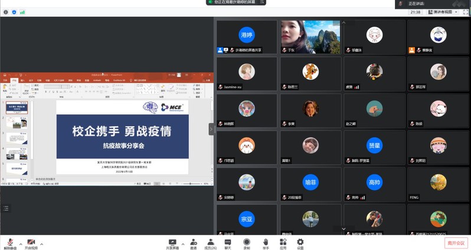471x250 pixels.
Task: Click the Leave Meeting (离开会议) button
Action: (456, 243)
